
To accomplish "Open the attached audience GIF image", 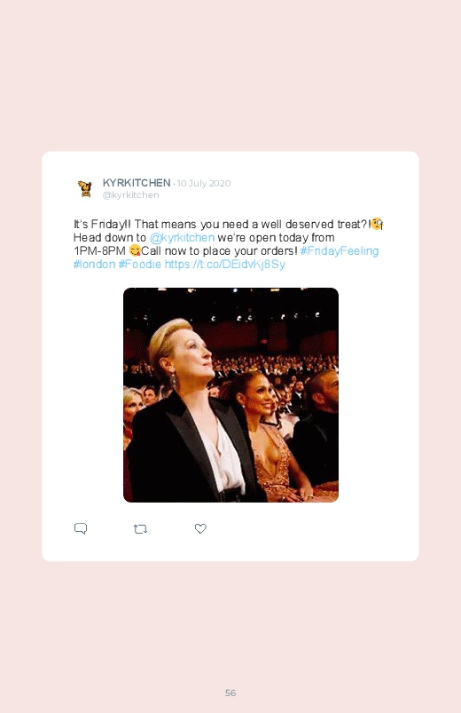I will coord(230,395).
